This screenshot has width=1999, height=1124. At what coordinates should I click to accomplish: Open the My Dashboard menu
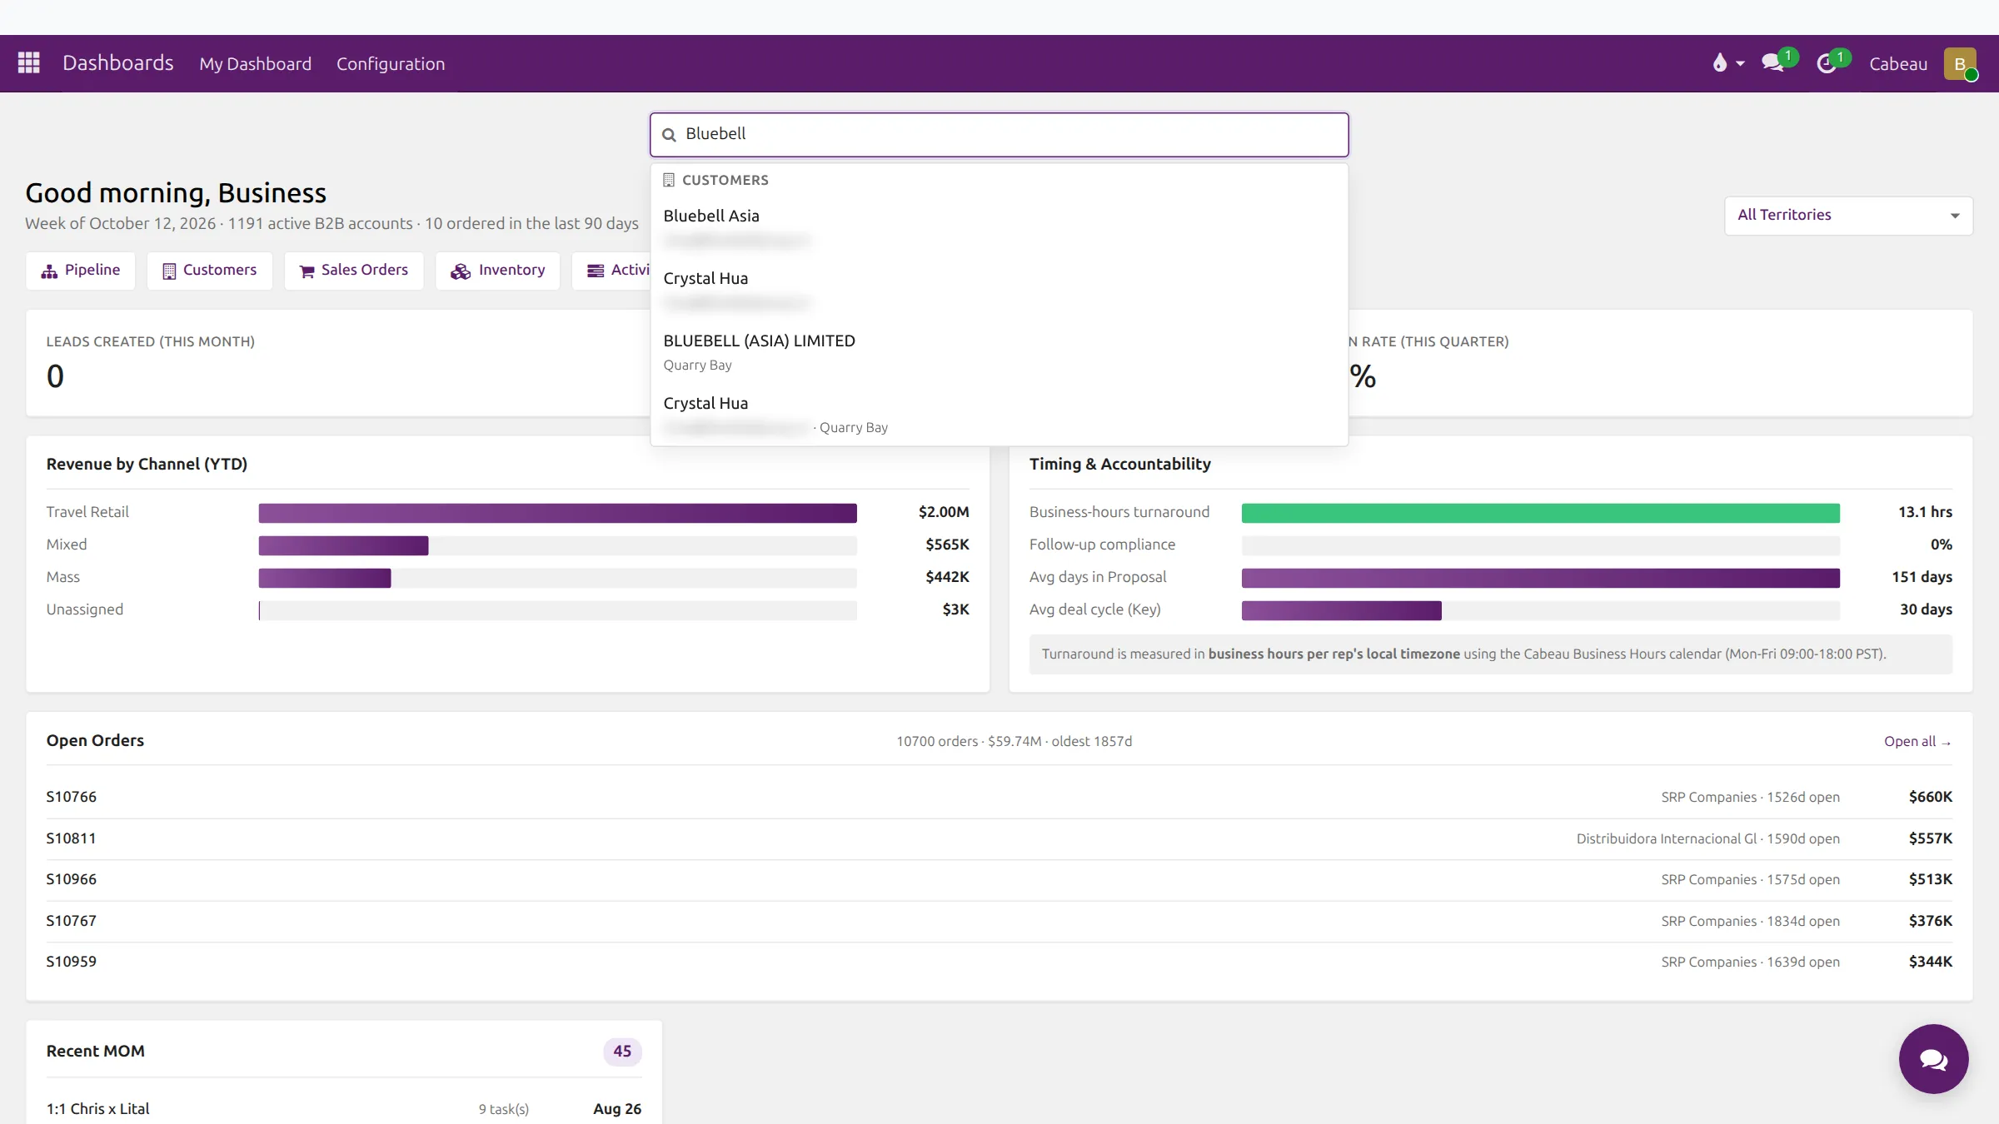[255, 64]
